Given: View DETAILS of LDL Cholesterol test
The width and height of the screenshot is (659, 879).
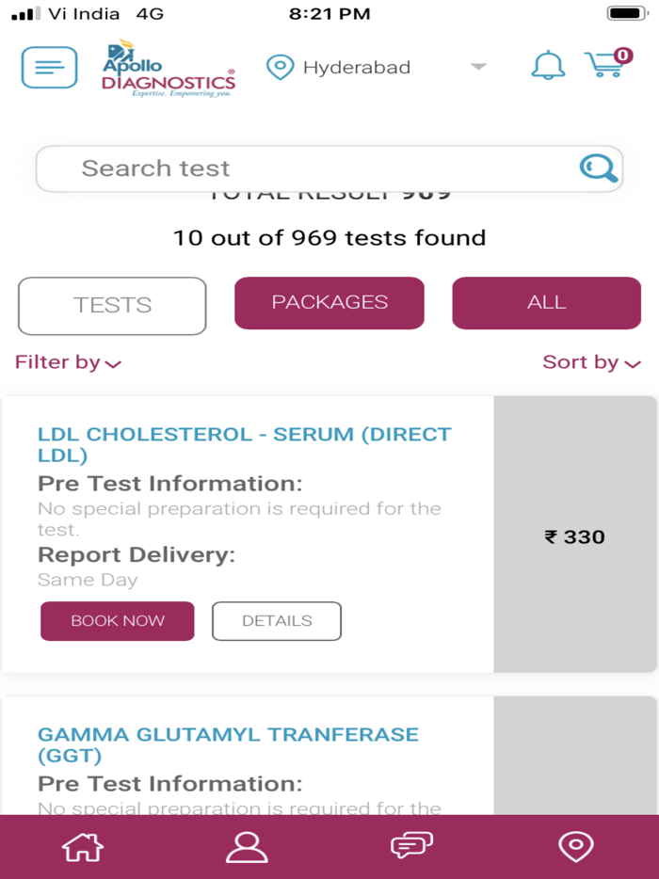Looking at the screenshot, I should click(277, 621).
